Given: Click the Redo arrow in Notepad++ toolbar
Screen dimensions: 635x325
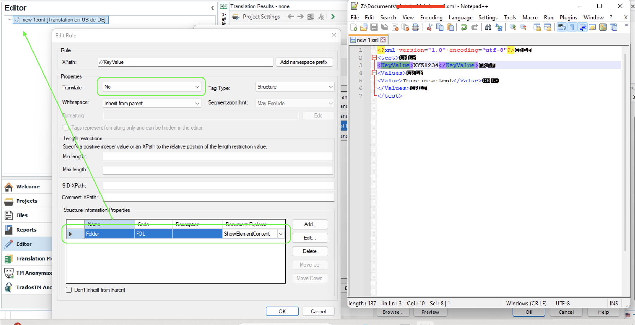Looking at the screenshot, I should [x=474, y=27].
